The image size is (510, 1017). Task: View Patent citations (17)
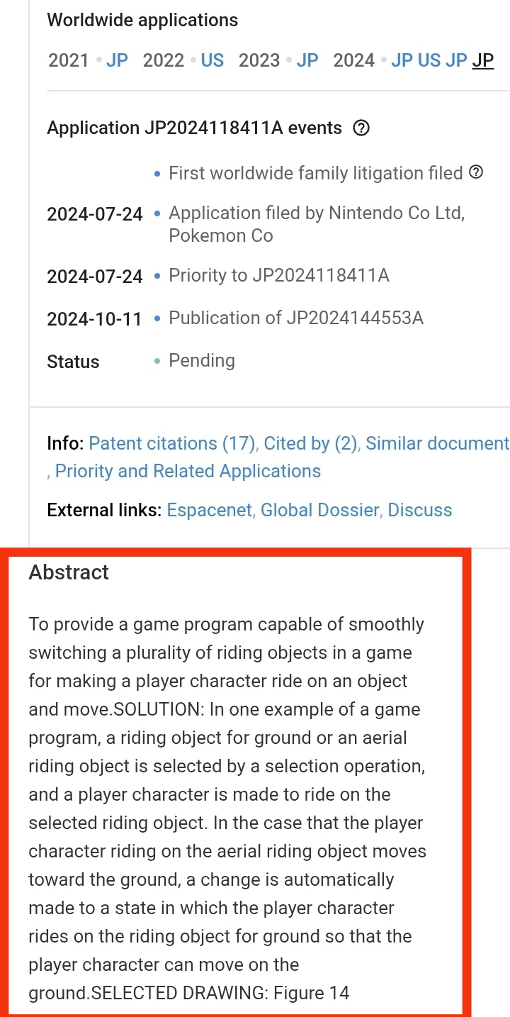(x=171, y=443)
